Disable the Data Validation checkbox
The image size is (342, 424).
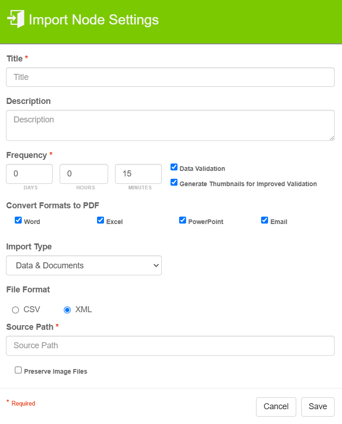click(x=173, y=167)
